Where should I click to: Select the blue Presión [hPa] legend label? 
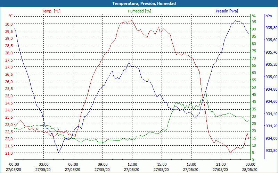(227, 11)
